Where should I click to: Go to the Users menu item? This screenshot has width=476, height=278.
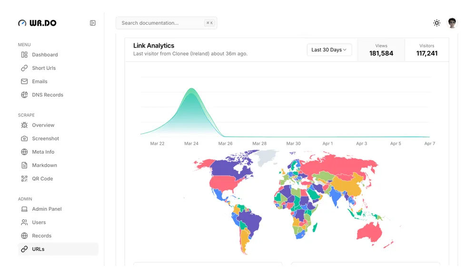[39, 222]
